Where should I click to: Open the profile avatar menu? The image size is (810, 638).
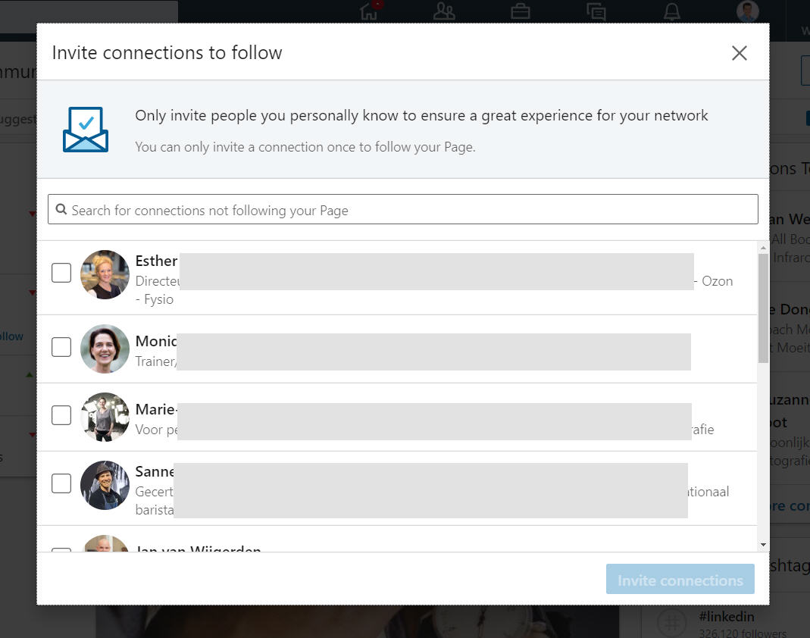click(748, 11)
